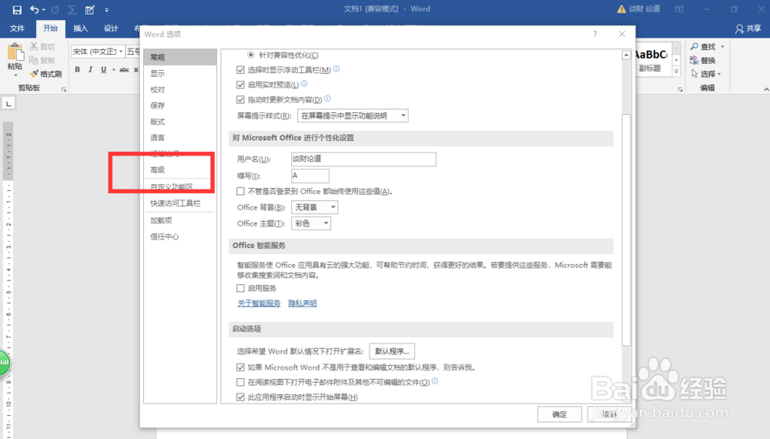The width and height of the screenshot is (770, 439).
Task: Click in the User name input field
Action: coord(363,159)
